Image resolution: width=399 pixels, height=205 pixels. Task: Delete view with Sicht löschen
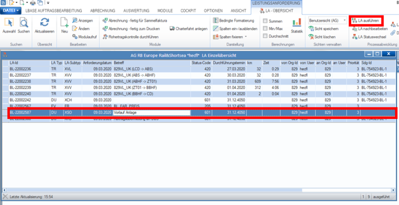(x=322, y=37)
